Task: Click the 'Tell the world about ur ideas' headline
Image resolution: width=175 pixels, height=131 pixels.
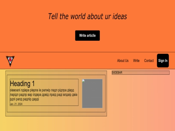Action: click(x=87, y=16)
